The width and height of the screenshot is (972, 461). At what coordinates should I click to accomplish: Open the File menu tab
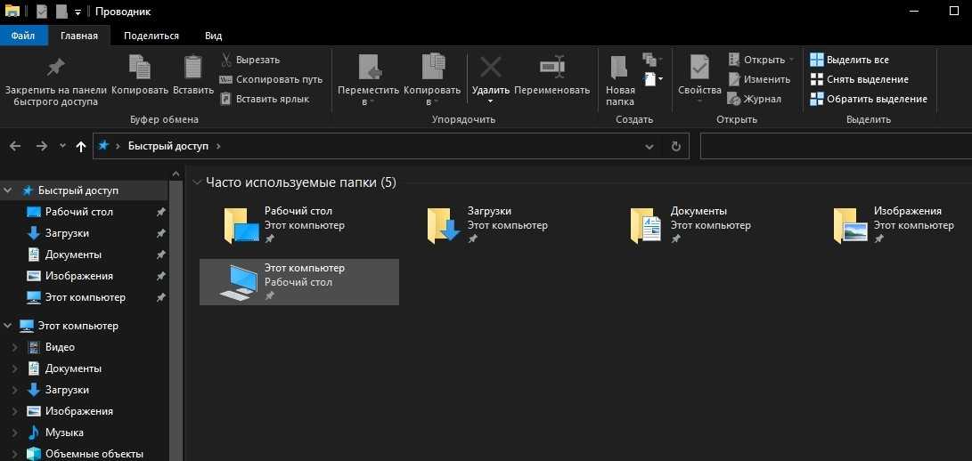23,36
